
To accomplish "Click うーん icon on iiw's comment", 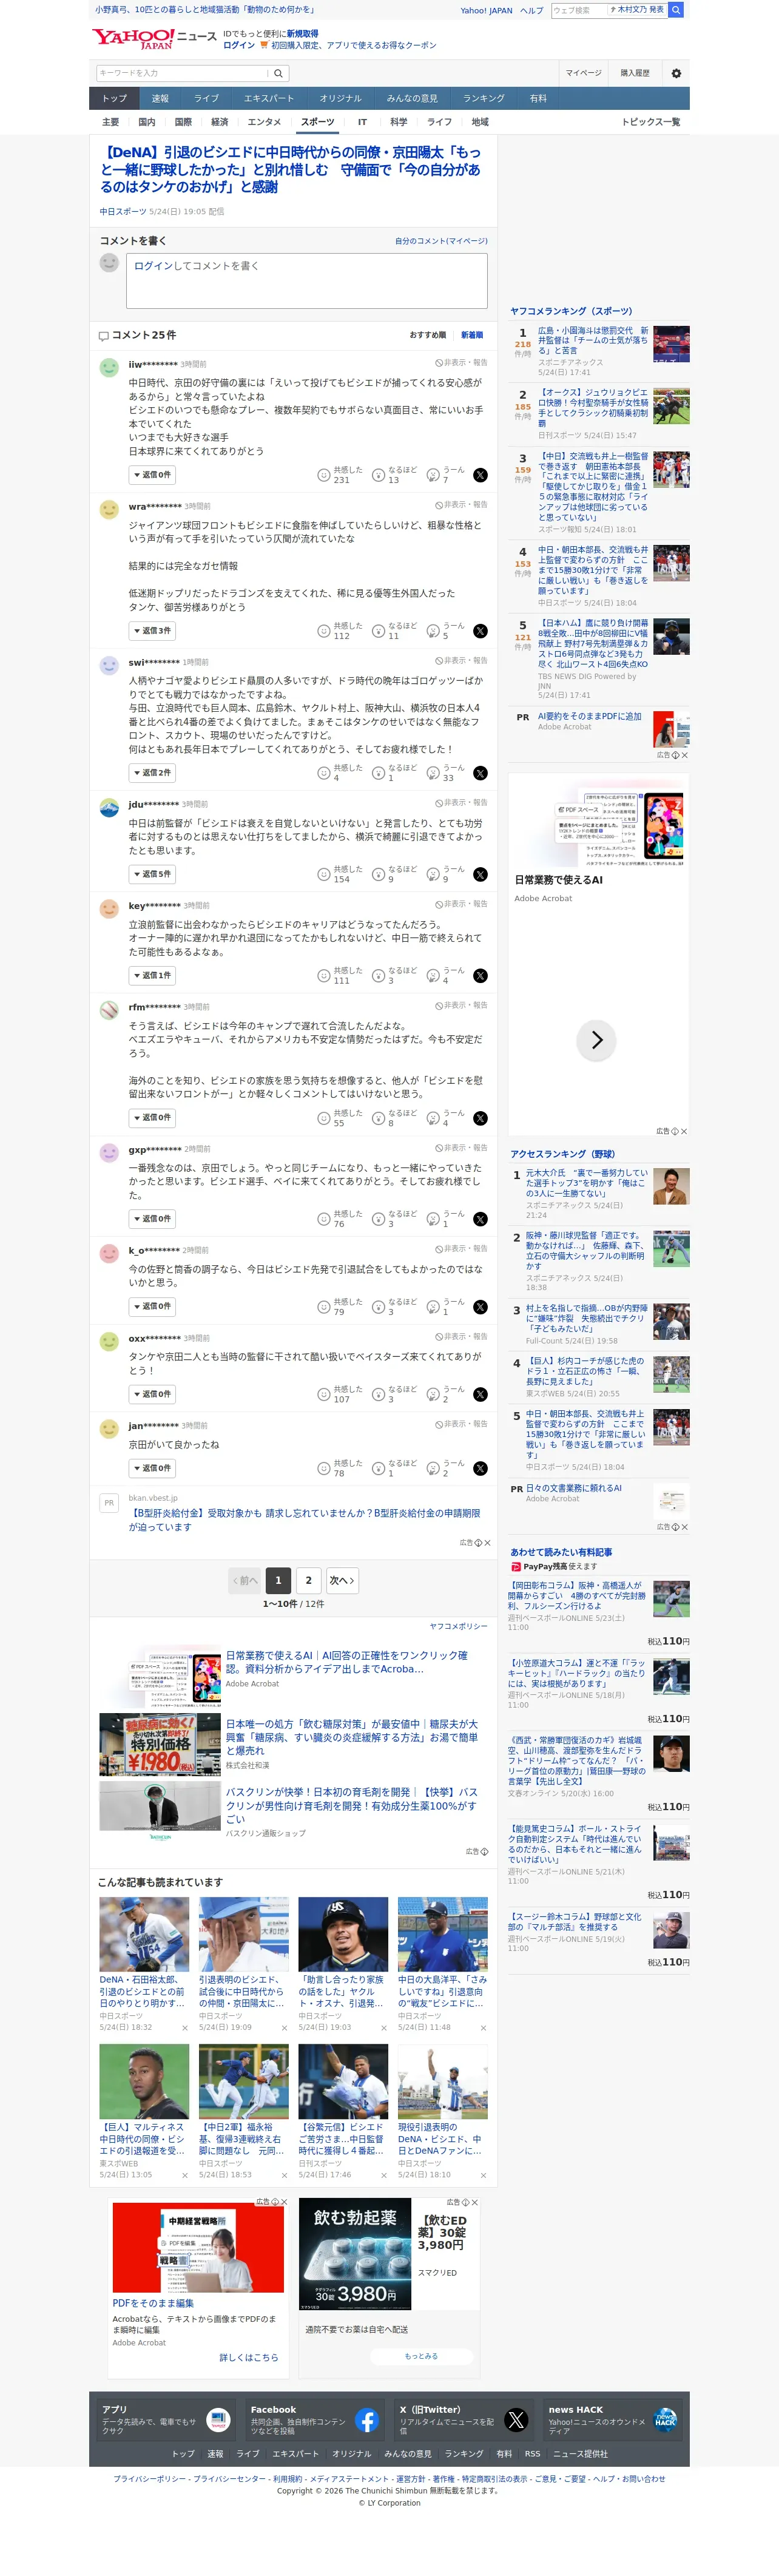I will point(433,476).
